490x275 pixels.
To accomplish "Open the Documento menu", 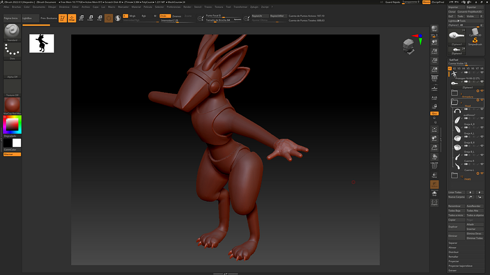I will pos(39,7).
